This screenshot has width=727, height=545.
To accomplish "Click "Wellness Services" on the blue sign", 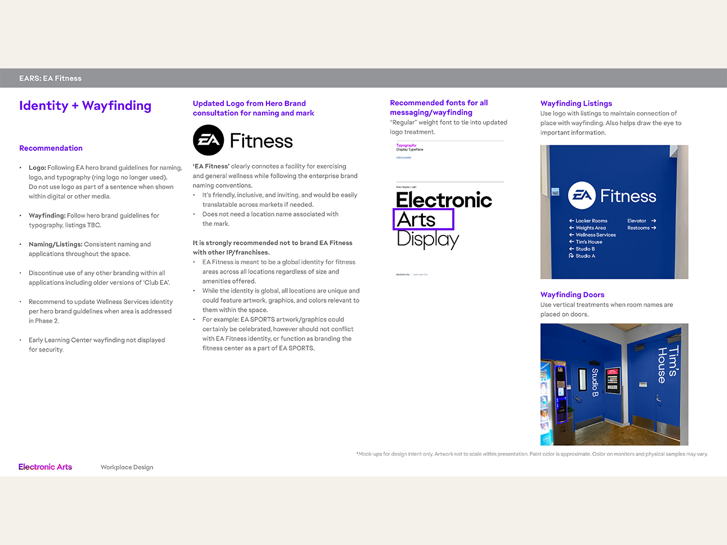I will click(596, 235).
